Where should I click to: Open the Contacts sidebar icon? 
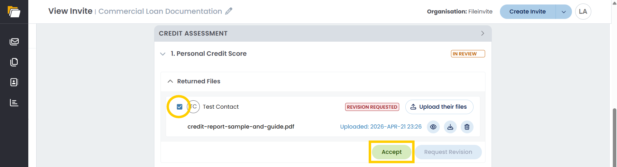[x=14, y=82]
